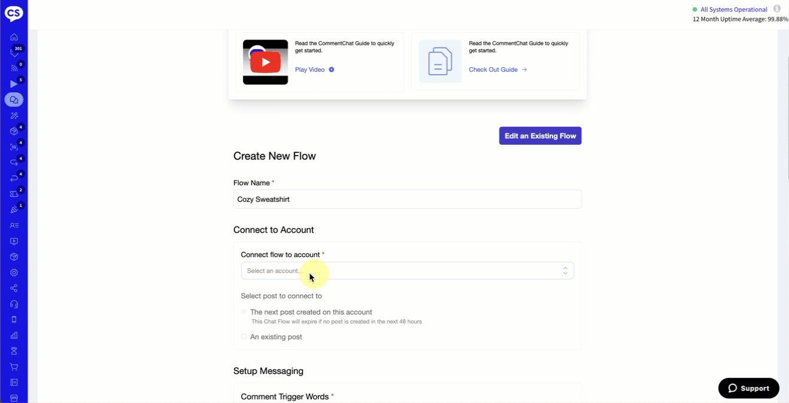Click the Edit an Existing Flow button
The width and height of the screenshot is (789, 403).
coord(540,136)
